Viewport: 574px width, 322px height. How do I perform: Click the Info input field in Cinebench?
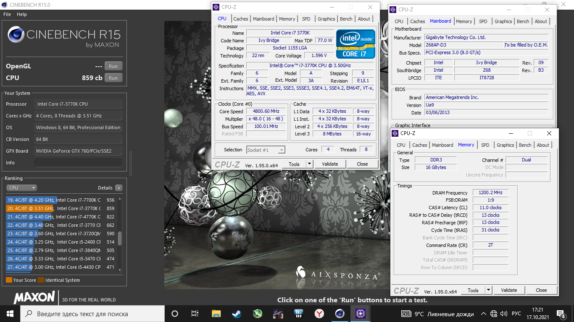click(x=78, y=163)
